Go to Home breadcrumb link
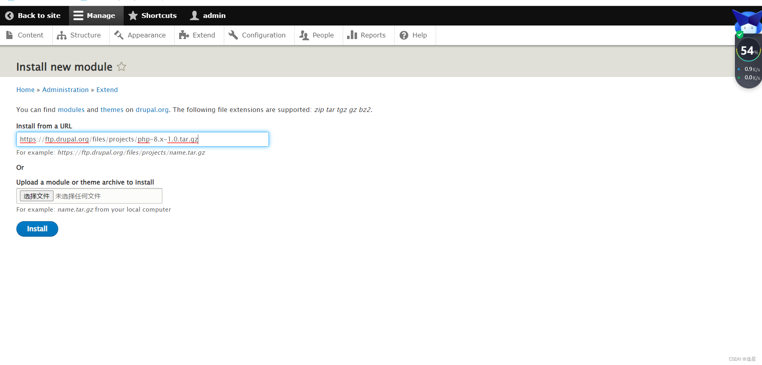This screenshot has width=762, height=365. click(26, 90)
